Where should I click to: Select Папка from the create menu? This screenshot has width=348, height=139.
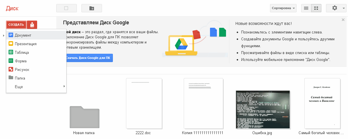pyautogui.click(x=36, y=78)
